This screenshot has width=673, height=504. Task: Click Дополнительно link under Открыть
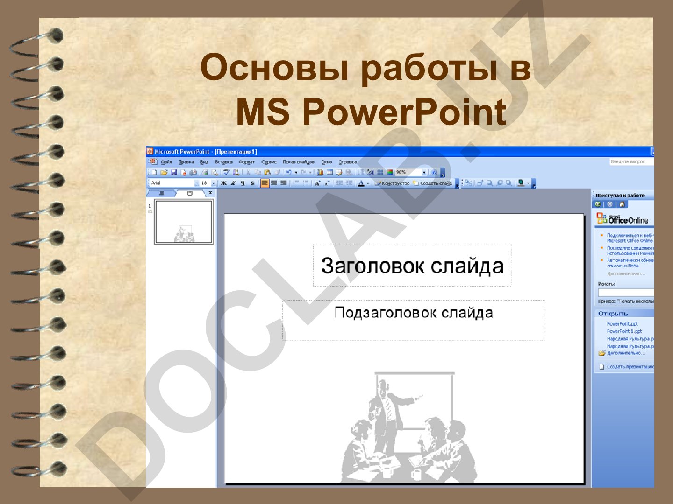626,353
